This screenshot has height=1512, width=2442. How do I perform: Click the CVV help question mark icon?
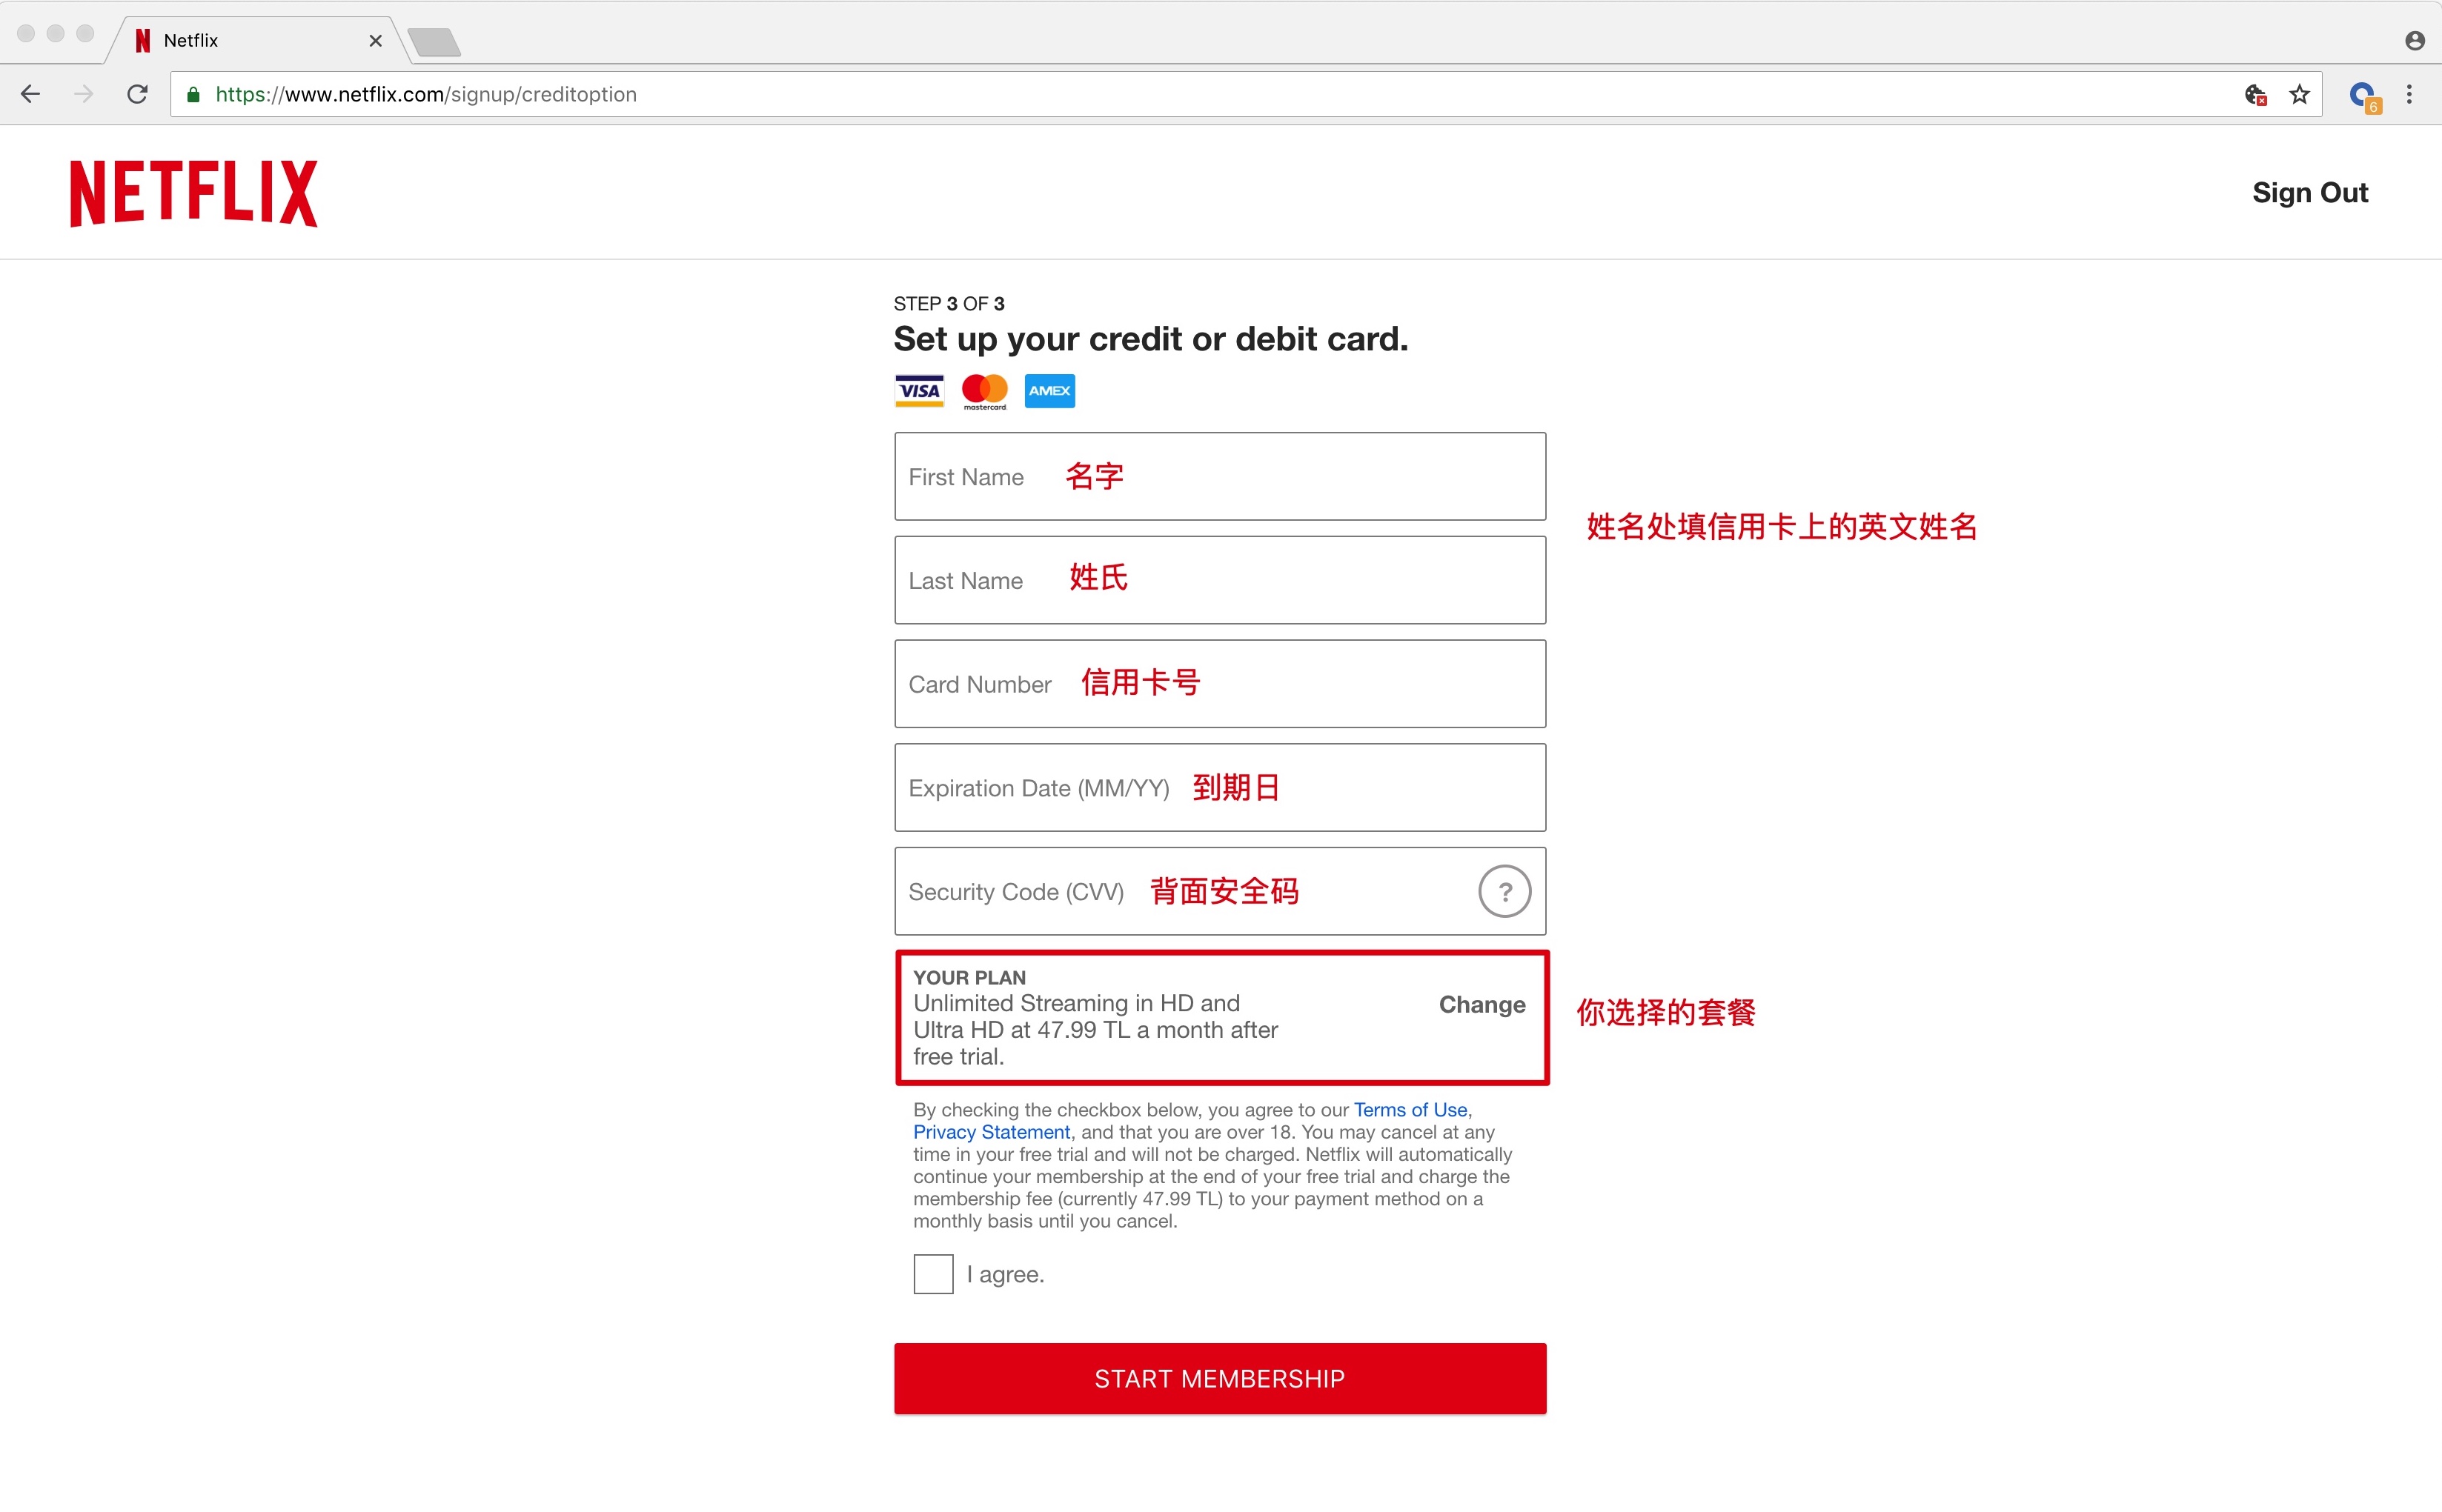pos(1504,891)
